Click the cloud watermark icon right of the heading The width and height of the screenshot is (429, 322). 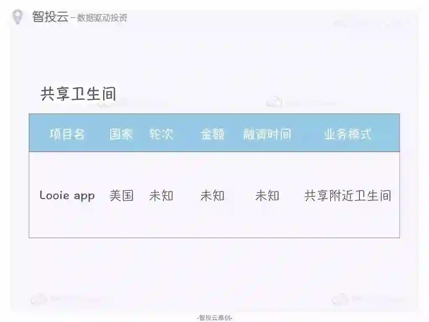pos(274,102)
